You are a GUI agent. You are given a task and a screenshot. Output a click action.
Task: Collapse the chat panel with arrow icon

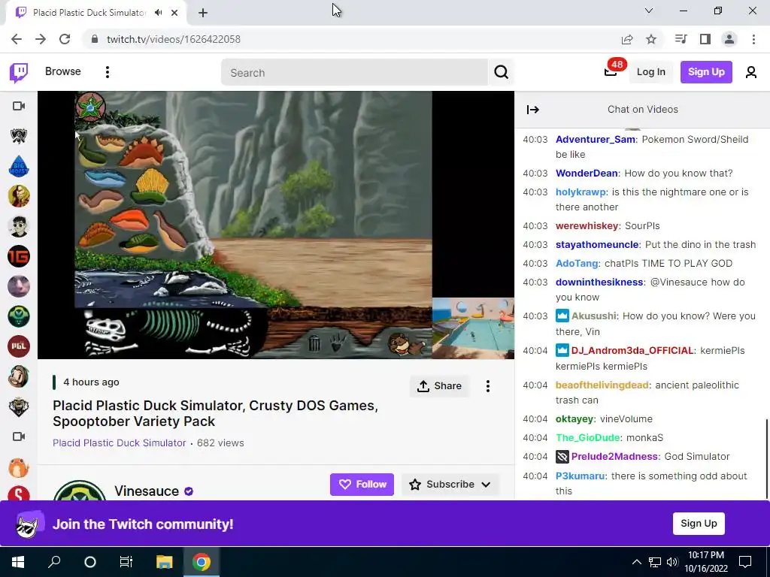[533, 110]
